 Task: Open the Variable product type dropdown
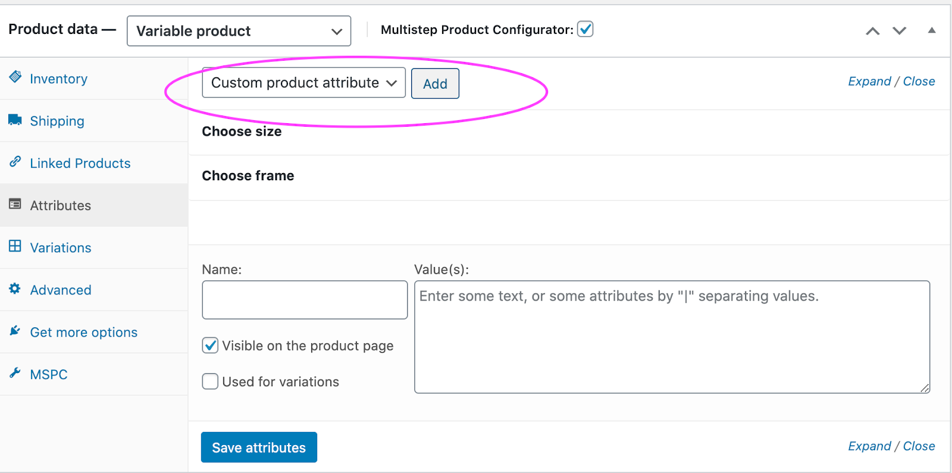click(239, 31)
